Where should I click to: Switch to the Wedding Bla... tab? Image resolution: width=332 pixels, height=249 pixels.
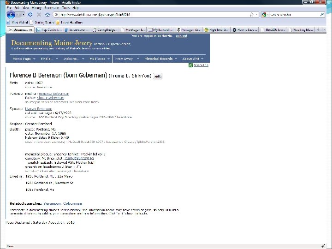coord(301,30)
